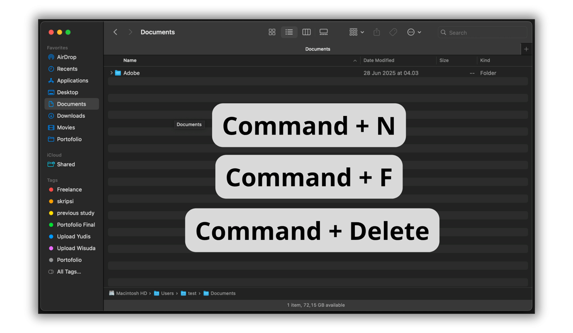Add a new tab with plus button
Viewport: 573px width, 333px height.
click(x=526, y=49)
